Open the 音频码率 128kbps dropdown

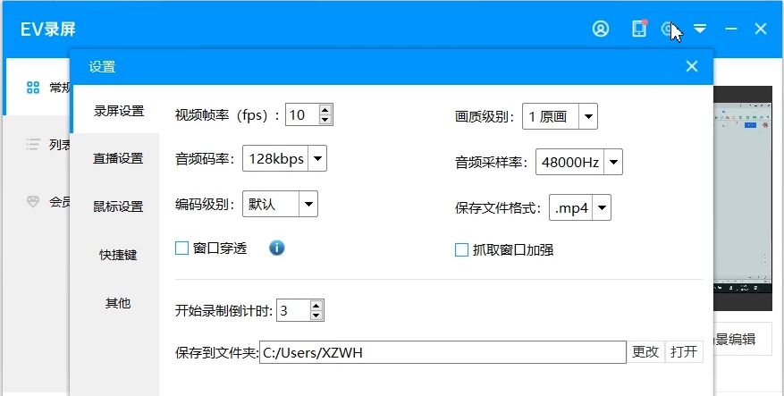coord(284,158)
